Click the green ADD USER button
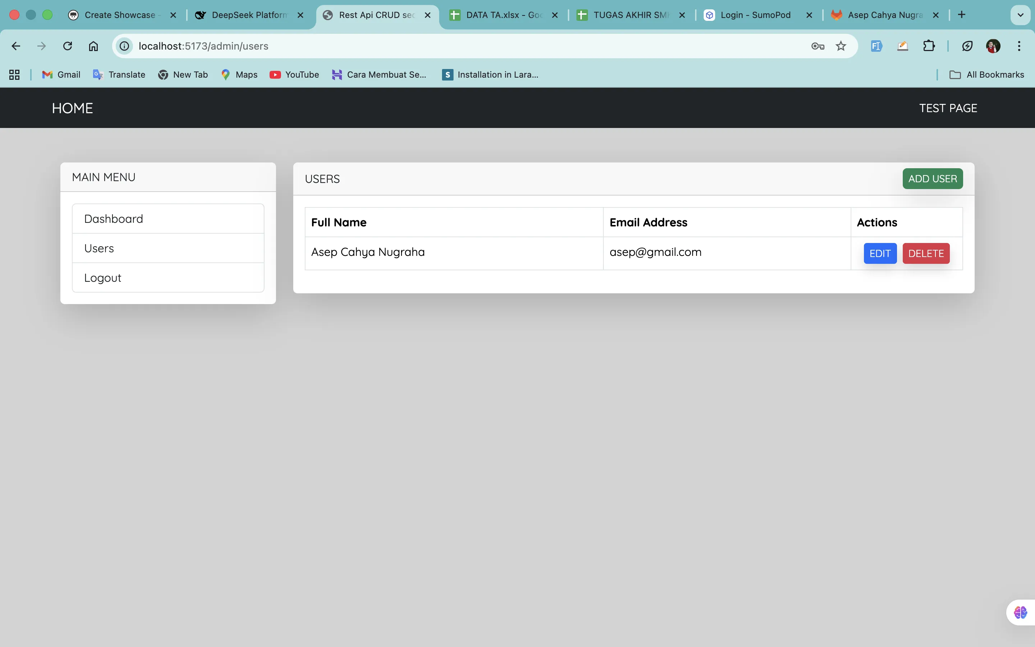Screen dimensions: 1035x647 tap(933, 178)
